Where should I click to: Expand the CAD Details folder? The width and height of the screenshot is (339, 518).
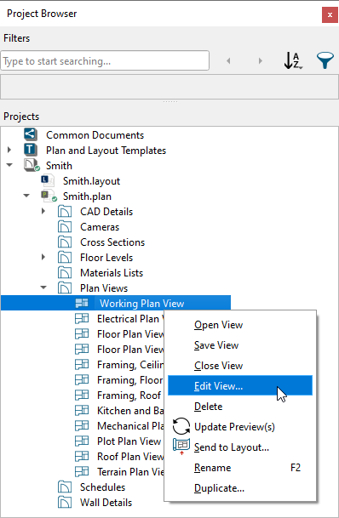[43, 211]
